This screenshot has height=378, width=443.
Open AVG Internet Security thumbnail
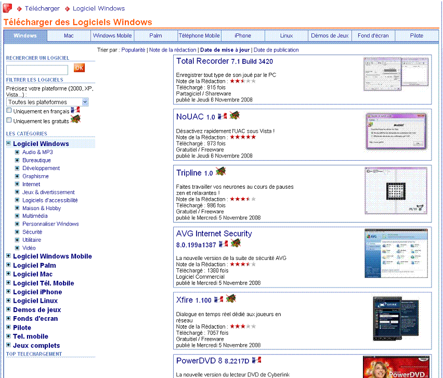pyautogui.click(x=396, y=253)
